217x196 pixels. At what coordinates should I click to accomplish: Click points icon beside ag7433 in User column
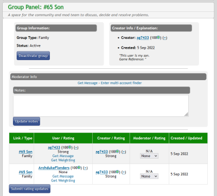click(x=70, y=147)
